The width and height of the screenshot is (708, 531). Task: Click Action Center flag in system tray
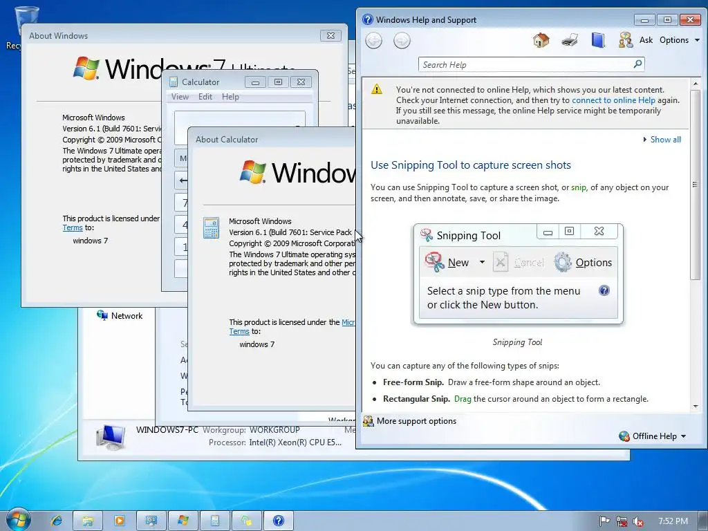point(604,521)
